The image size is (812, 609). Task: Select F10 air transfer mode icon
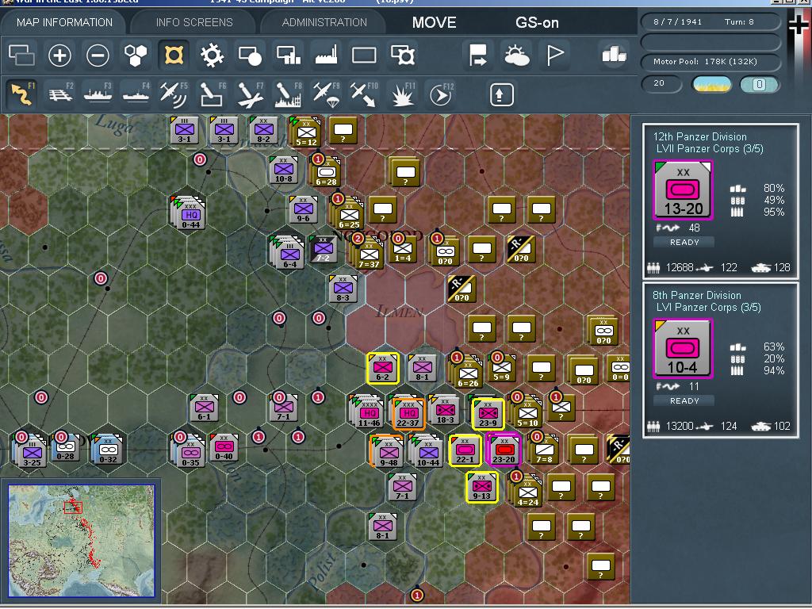pos(364,94)
